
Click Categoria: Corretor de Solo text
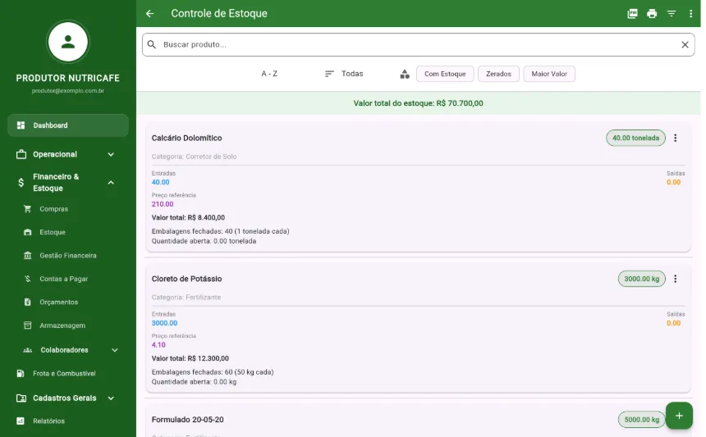(194, 157)
